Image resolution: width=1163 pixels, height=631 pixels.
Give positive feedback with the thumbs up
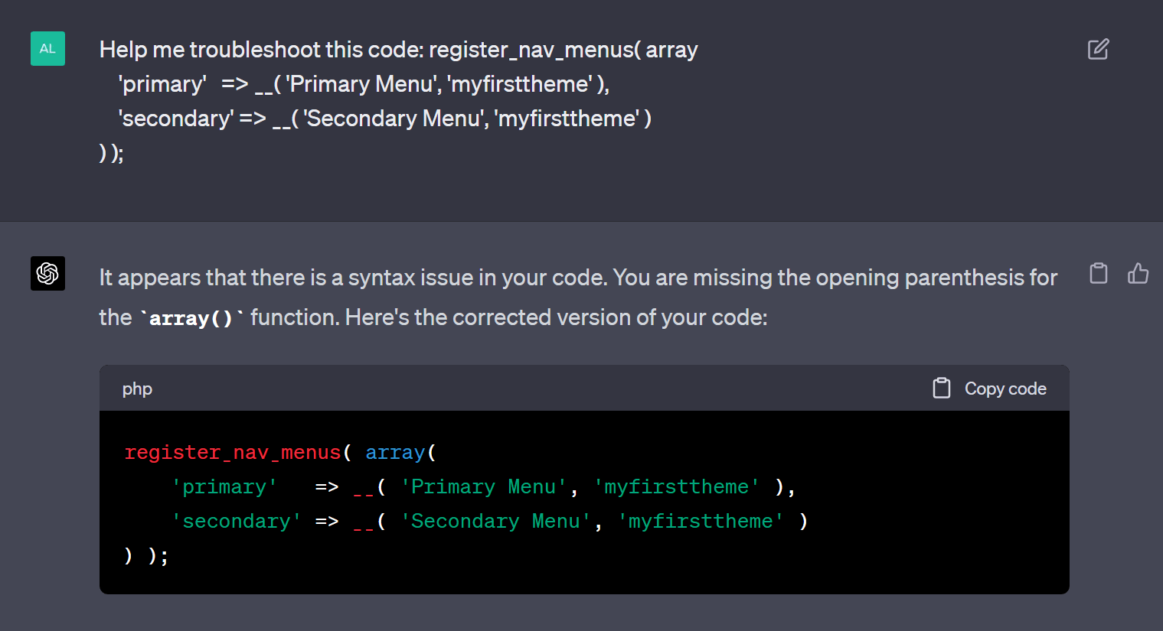(x=1138, y=273)
